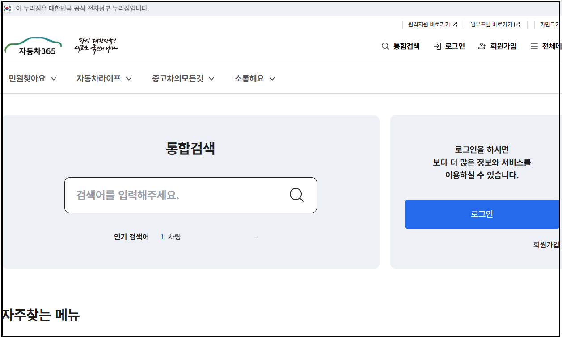Expand the 소통해요 dropdown
This screenshot has height=337, width=562.
272,78
